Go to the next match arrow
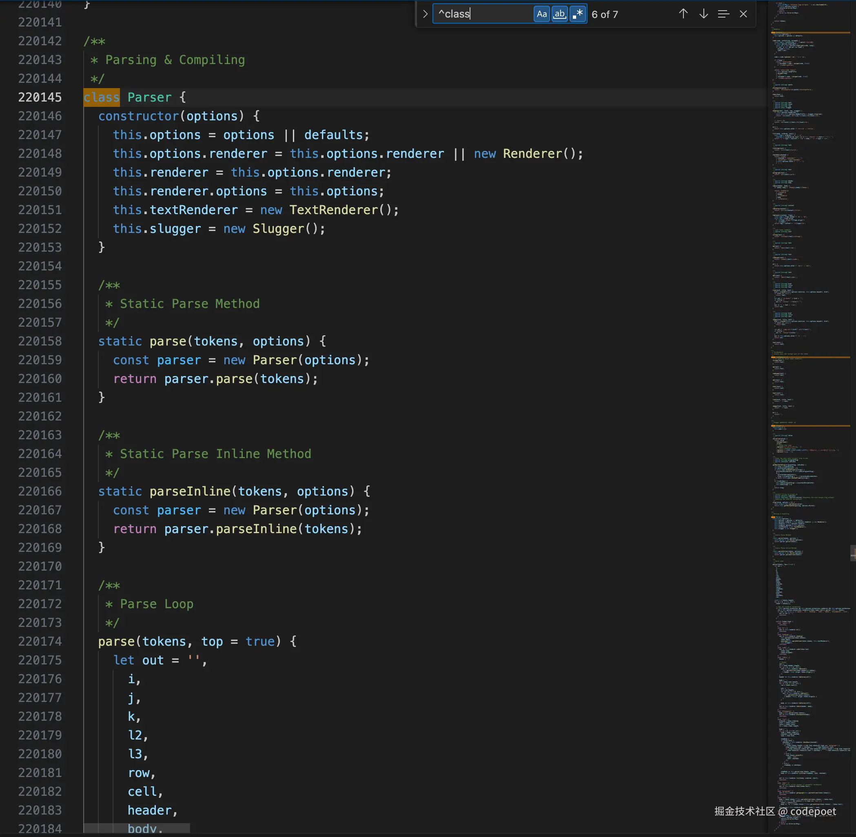 (x=703, y=14)
